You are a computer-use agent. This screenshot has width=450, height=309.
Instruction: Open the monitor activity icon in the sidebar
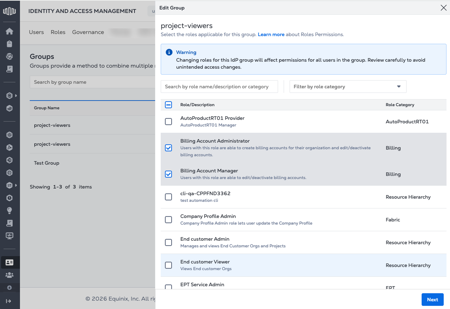pos(9,236)
